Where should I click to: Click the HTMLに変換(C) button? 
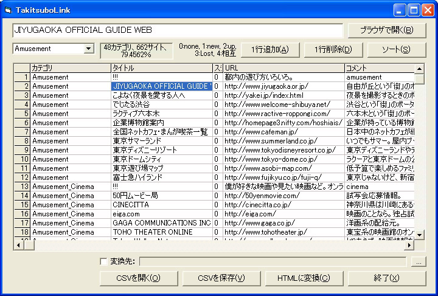[x=304, y=278]
